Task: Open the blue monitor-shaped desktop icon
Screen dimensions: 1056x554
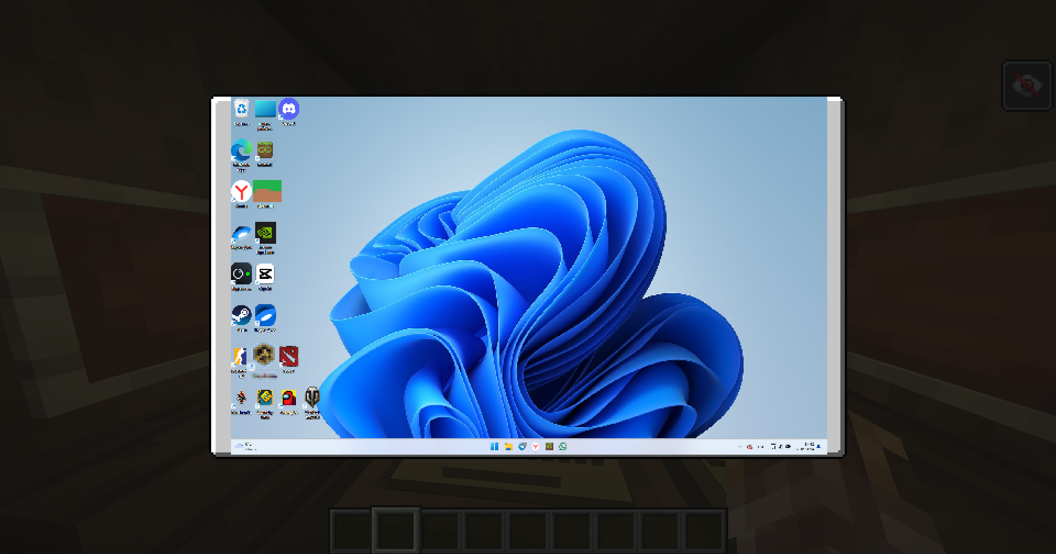Action: tap(265, 108)
